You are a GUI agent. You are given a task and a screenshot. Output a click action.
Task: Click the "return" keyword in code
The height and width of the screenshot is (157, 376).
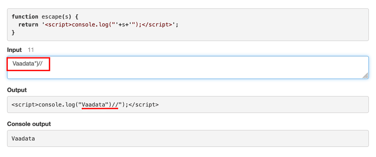[28, 25]
